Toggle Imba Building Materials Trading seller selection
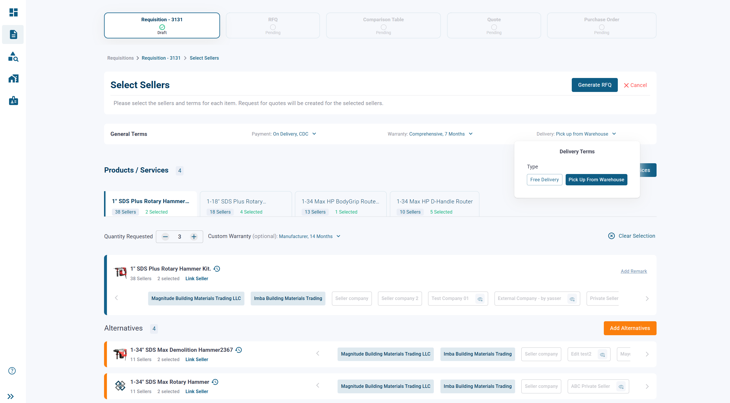This screenshot has height=403, width=730. tap(288, 298)
